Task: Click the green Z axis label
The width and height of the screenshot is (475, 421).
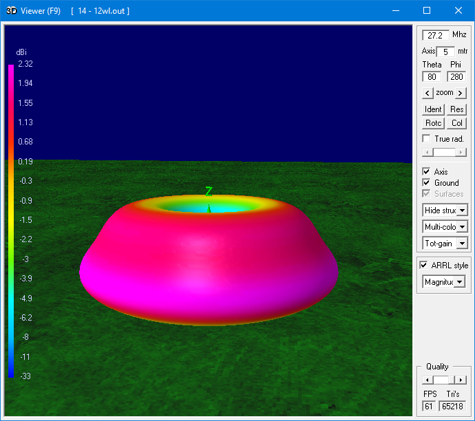Action: click(x=209, y=191)
